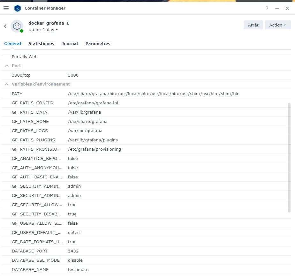Select the GF_PATHS_PLUGINS variable

tap(33, 140)
